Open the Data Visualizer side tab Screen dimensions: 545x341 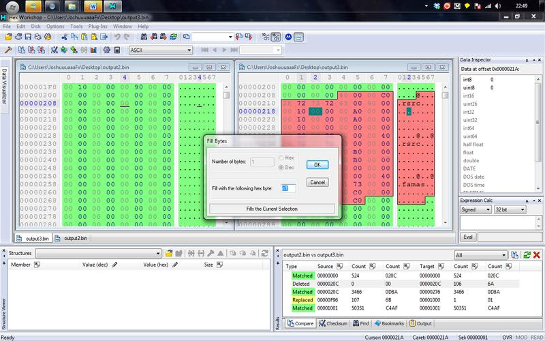[4, 87]
